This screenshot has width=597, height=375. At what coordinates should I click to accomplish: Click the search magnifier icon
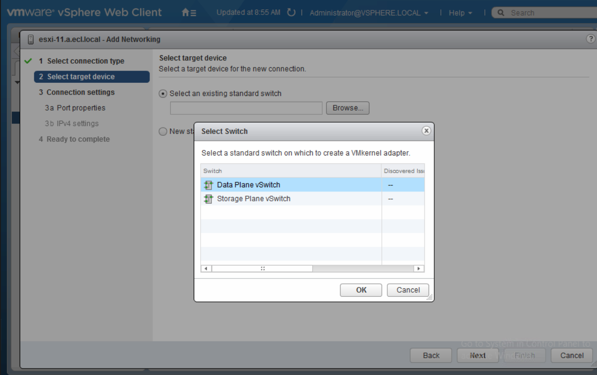501,13
